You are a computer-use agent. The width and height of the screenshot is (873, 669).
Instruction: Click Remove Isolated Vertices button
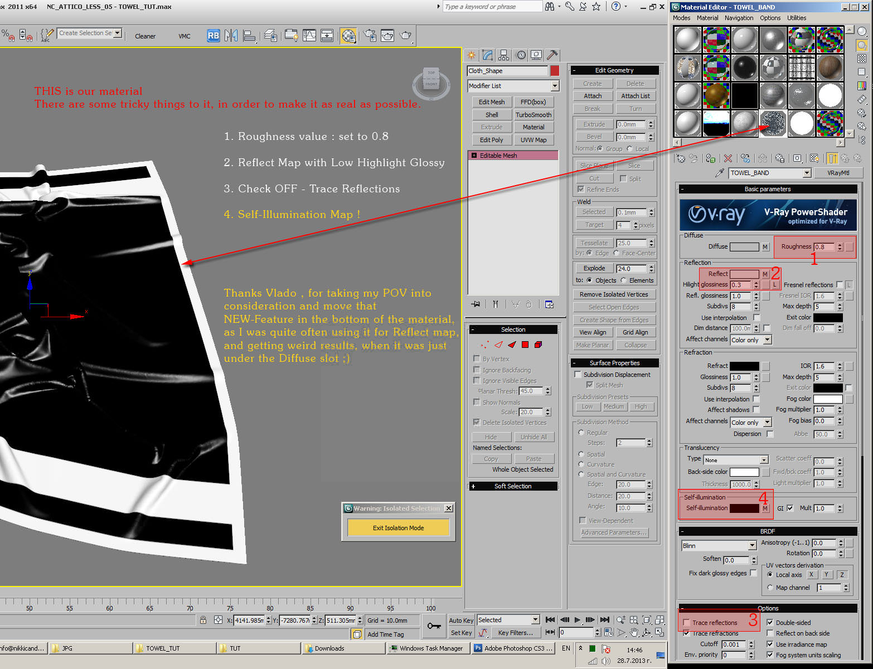pos(614,294)
